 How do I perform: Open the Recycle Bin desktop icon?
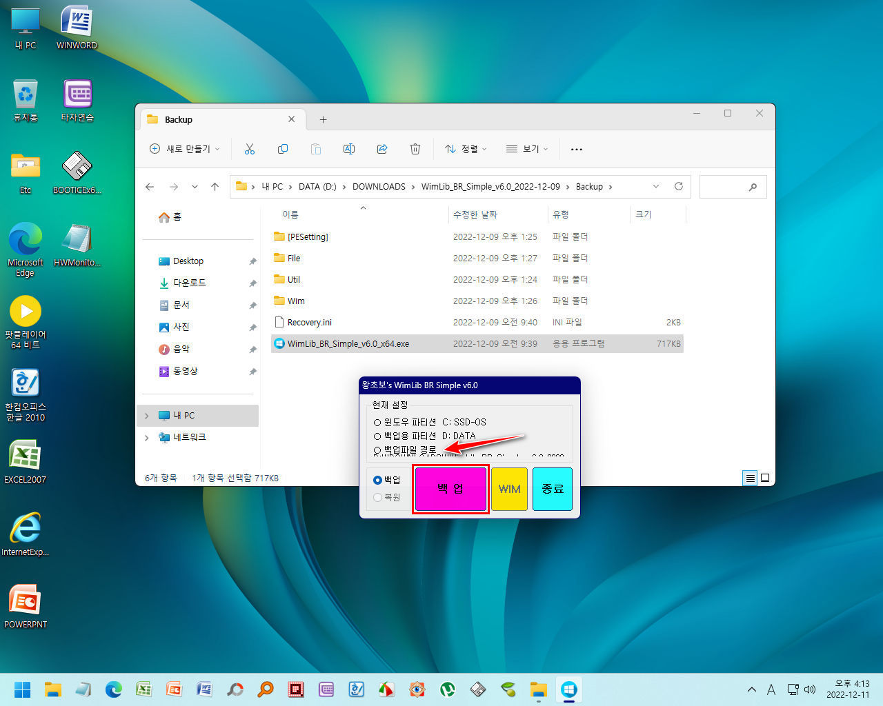[26, 100]
